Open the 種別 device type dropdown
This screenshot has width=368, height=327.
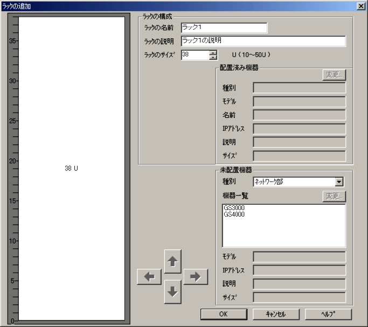coord(339,182)
